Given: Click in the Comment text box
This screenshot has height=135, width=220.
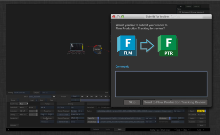Looking at the screenshot, I should point(161,84).
